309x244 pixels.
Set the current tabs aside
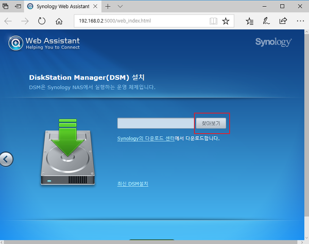pos(18,6)
